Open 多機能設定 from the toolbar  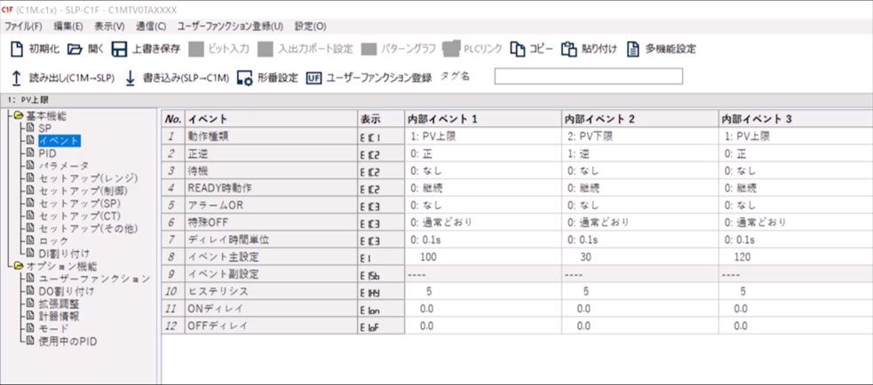click(x=634, y=49)
